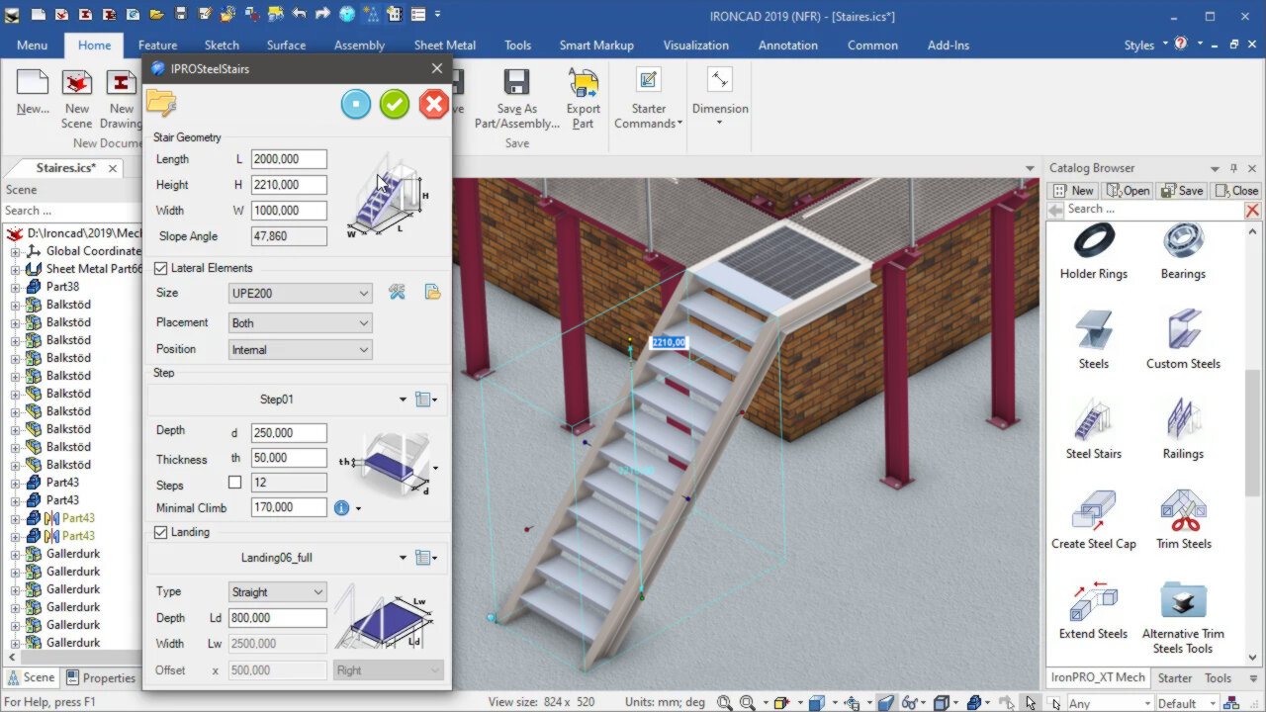
Task: Toggle the Steps checkbox
Action: [235, 484]
